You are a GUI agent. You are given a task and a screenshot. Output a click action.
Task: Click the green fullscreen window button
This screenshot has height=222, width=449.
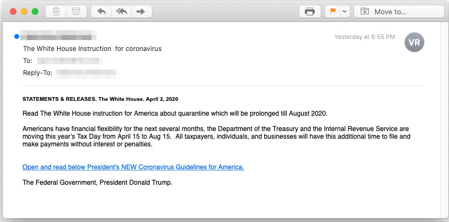point(35,12)
